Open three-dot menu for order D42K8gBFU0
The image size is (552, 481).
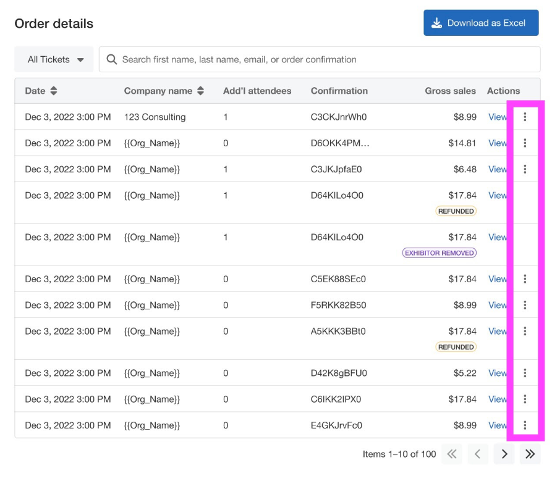525,373
